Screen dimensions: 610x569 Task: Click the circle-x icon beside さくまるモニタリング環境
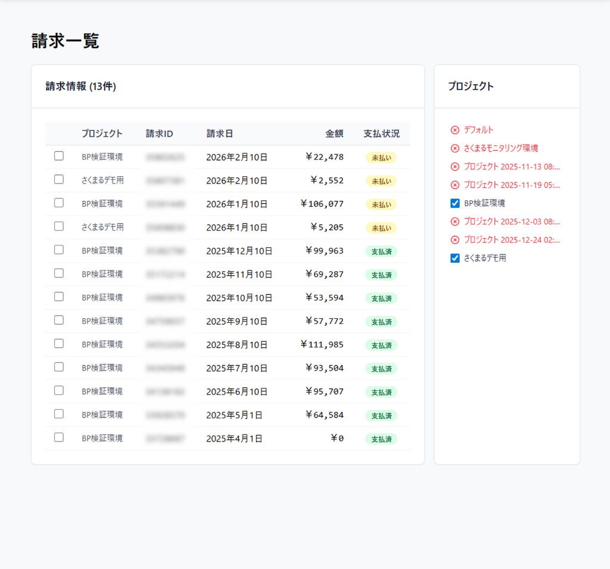pos(455,148)
